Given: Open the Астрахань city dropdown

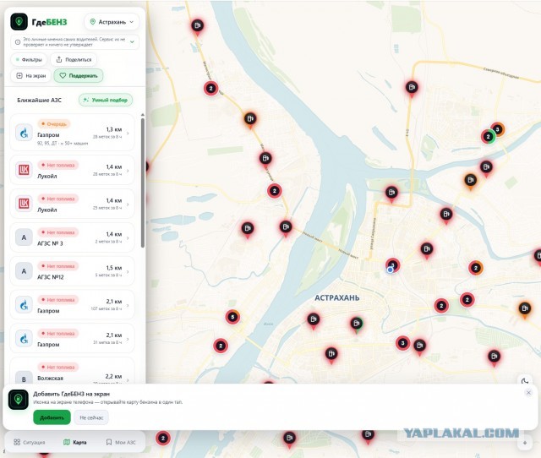Looking at the screenshot, I should pyautogui.click(x=112, y=22).
